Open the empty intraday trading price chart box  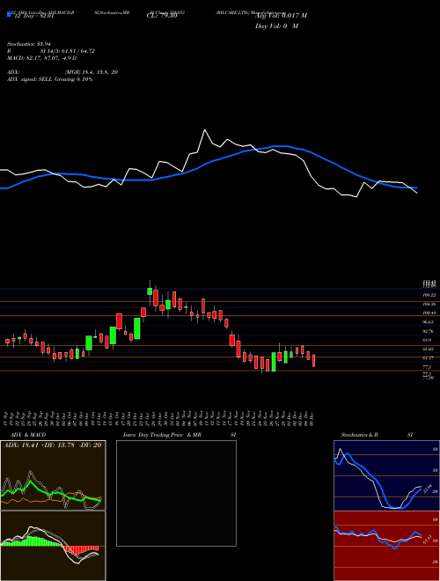[x=176, y=493]
